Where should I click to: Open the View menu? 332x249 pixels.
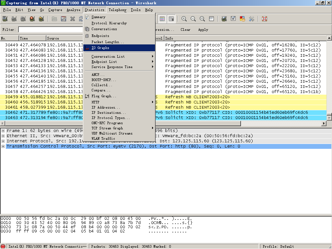click(x=31, y=10)
